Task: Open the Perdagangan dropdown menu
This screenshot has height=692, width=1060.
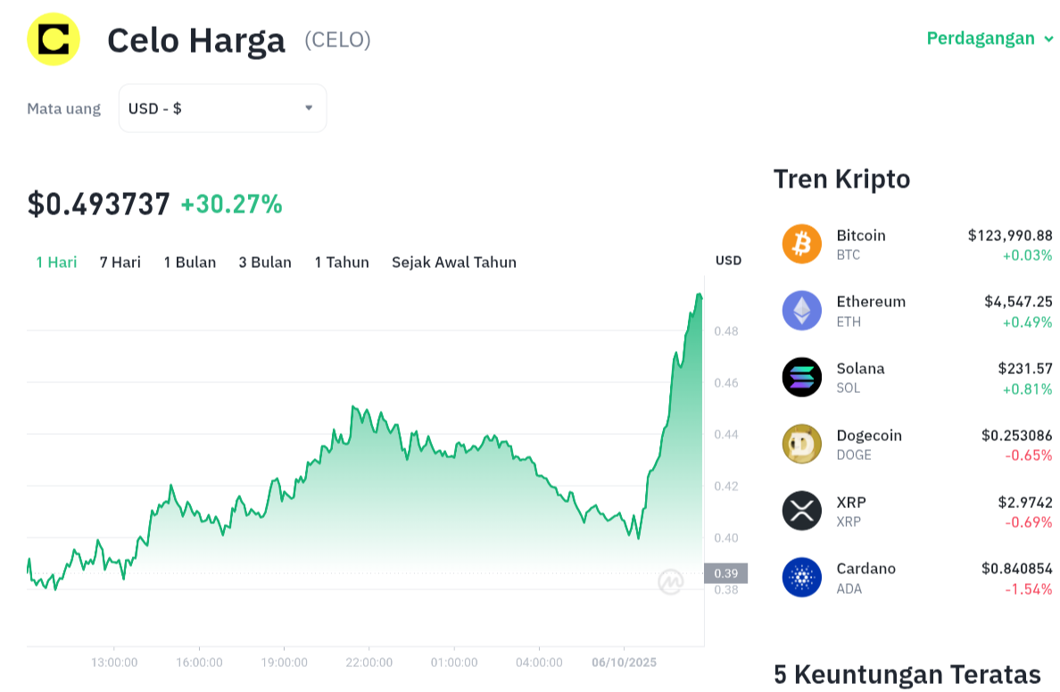Action: [990, 38]
